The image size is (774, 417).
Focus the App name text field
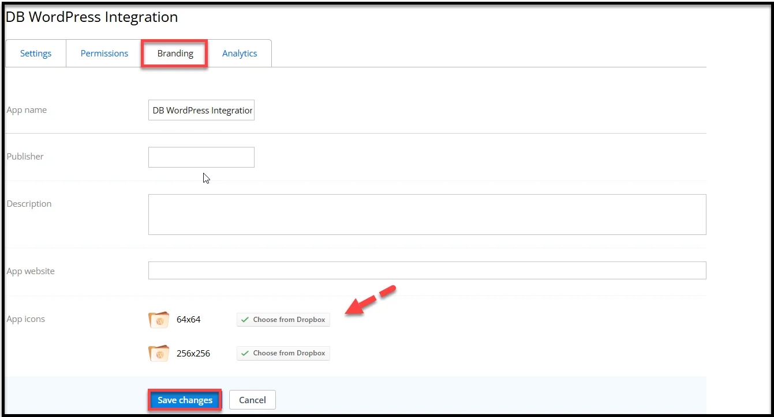(201, 110)
